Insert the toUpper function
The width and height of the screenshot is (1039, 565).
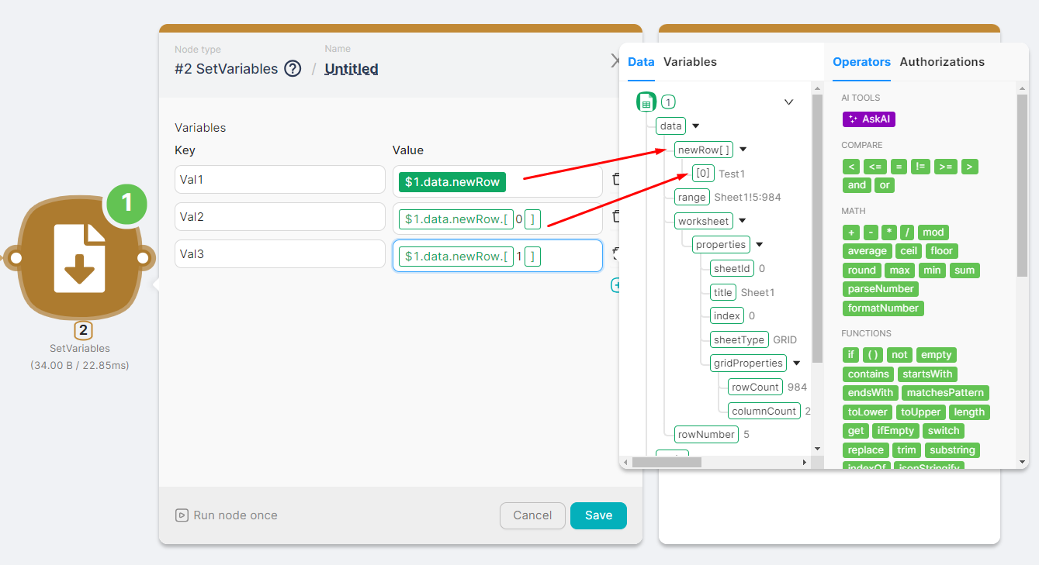tap(920, 412)
